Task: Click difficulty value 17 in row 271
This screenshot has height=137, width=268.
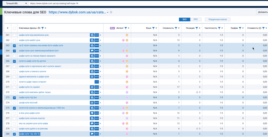Action: pyautogui.click(x=178, y=87)
